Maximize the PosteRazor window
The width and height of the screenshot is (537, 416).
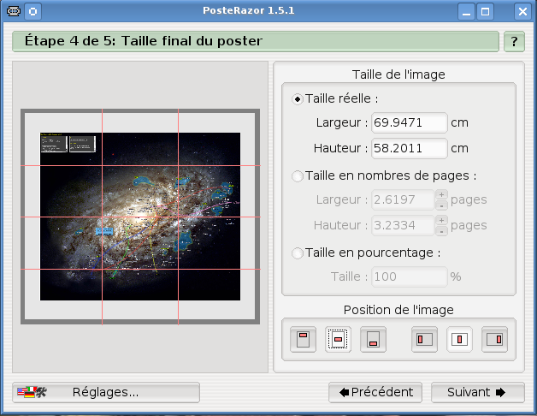pos(486,11)
